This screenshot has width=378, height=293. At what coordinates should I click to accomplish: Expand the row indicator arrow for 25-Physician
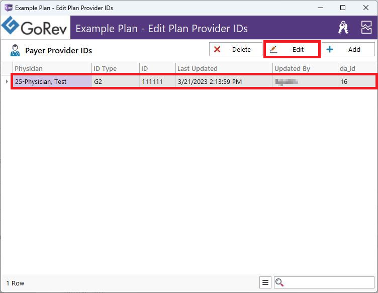point(7,81)
